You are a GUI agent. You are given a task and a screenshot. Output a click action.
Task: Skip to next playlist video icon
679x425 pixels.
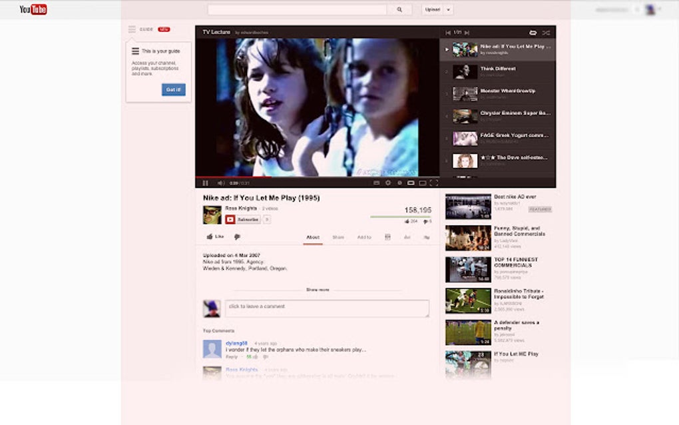(x=467, y=33)
